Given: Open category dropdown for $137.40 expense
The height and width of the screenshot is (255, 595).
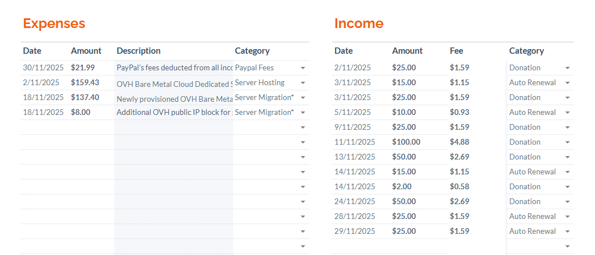Looking at the screenshot, I should pos(302,98).
